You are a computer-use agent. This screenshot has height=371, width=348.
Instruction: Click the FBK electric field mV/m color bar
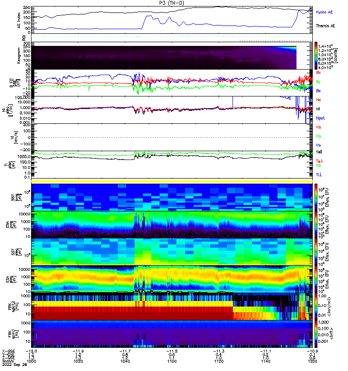(x=316, y=307)
